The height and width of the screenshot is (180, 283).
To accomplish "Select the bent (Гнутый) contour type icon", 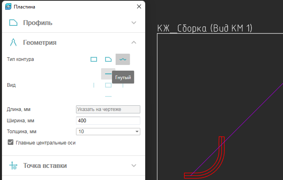I will tap(123, 59).
